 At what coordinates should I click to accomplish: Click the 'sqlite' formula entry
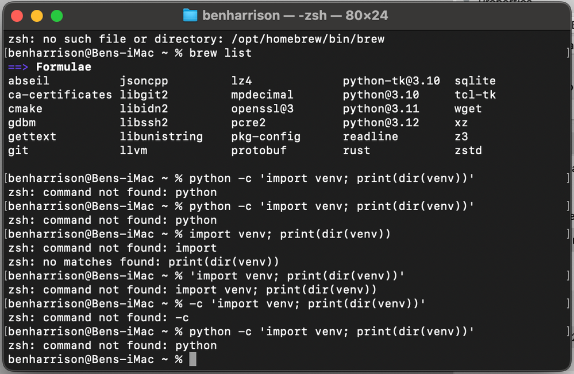pos(475,81)
